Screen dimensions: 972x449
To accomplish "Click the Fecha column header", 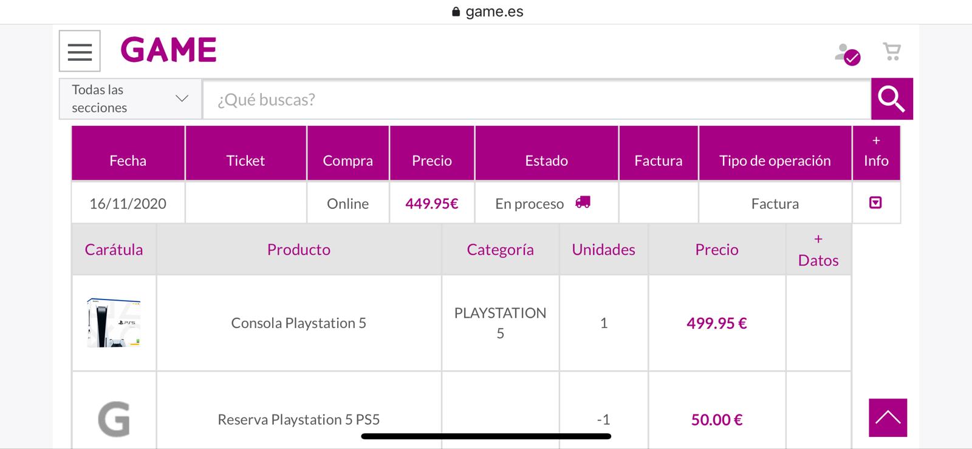I will [128, 160].
